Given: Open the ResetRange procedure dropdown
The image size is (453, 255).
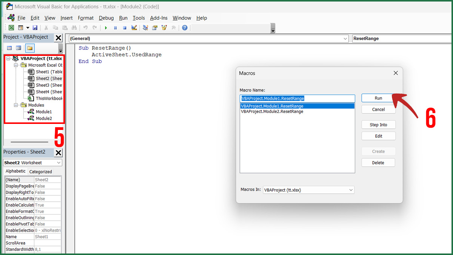Looking at the screenshot, I should click(402, 39).
